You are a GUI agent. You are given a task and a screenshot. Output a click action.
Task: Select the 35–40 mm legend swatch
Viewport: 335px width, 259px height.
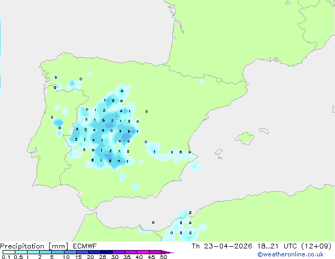tap(131, 252)
